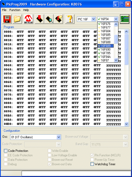This screenshot has width=132, height=177.
Task: Click address 0080: row label
Action: coord(8,99)
